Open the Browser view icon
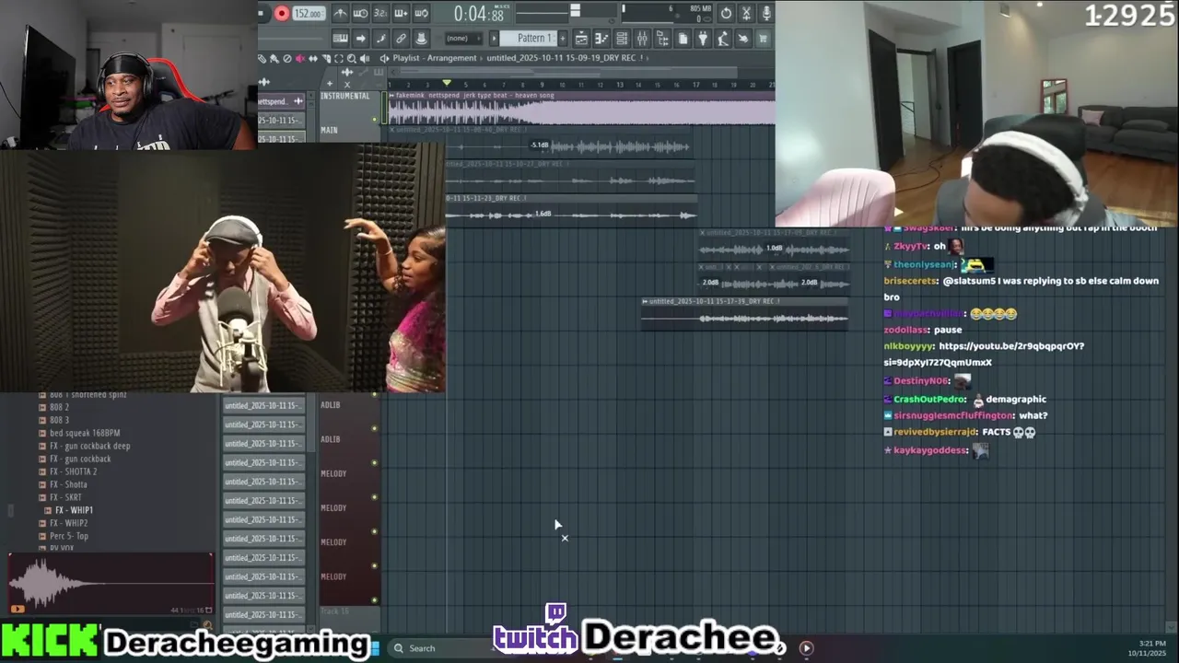The width and height of the screenshot is (1179, 663). coord(662,39)
